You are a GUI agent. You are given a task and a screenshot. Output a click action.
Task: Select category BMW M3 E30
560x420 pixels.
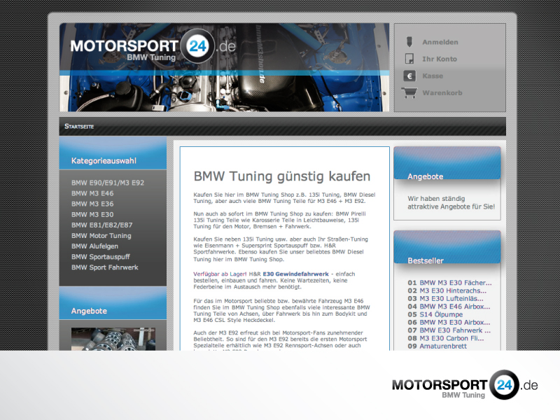point(92,215)
